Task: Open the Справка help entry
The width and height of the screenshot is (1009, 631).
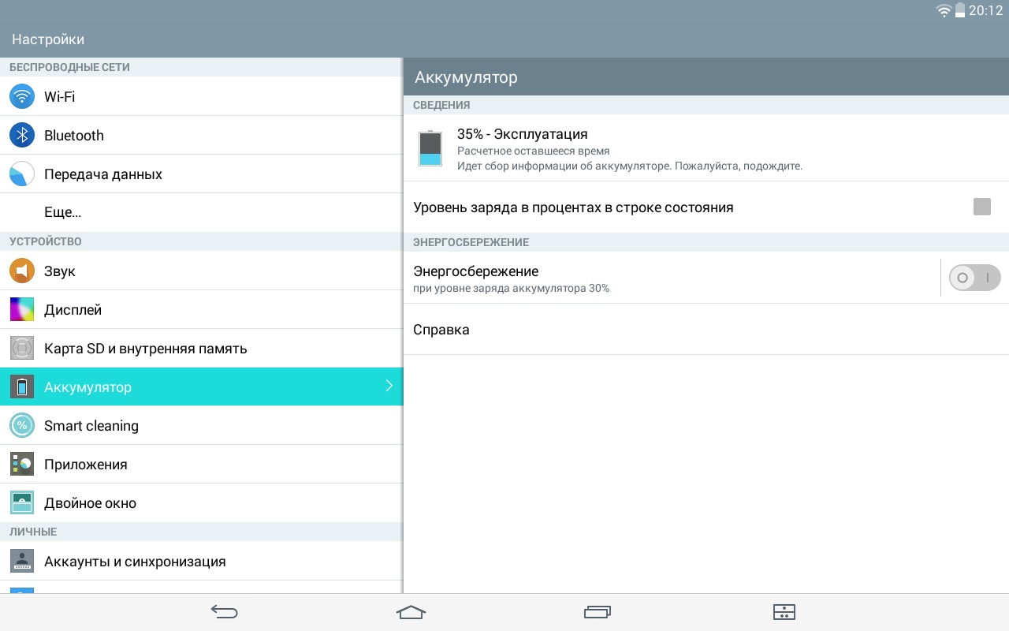Action: pyautogui.click(x=441, y=330)
